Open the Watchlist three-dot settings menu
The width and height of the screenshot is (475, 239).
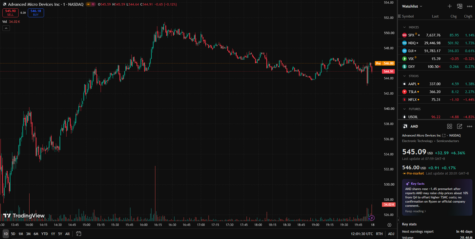click(x=470, y=6)
